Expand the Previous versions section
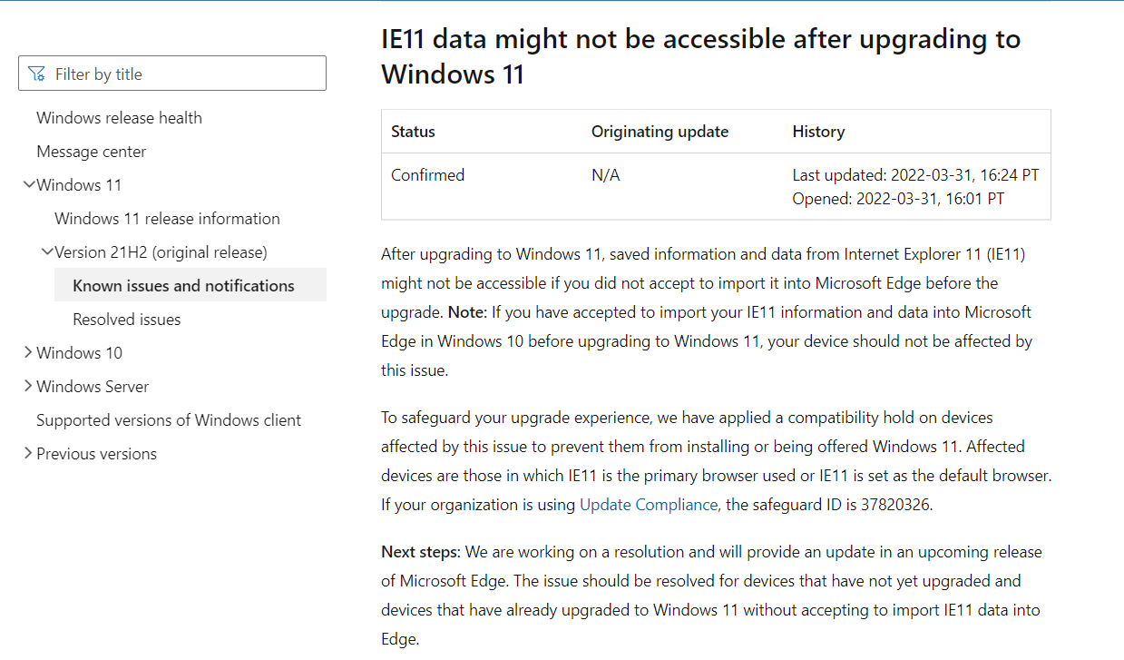The image size is (1124, 660). [26, 453]
